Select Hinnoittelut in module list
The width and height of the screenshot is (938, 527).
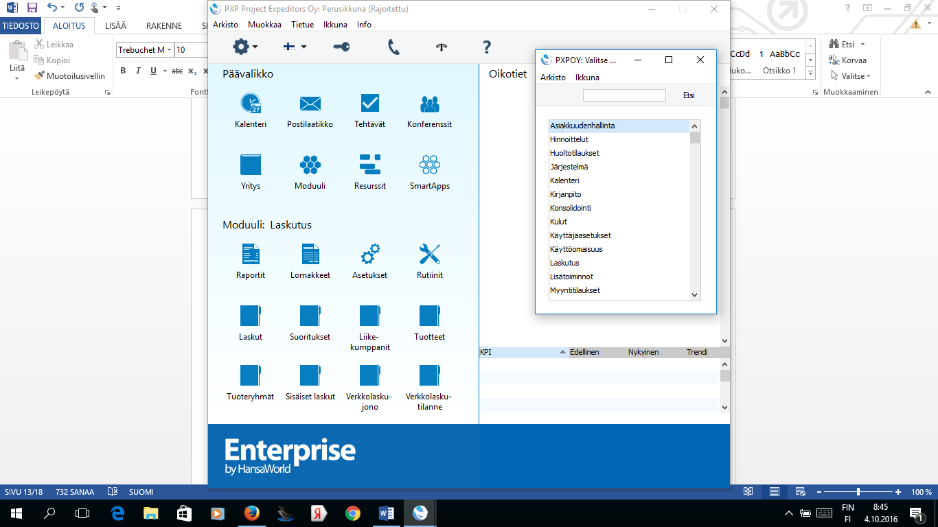619,139
